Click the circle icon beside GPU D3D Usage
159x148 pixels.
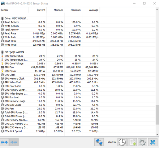(2, 105)
